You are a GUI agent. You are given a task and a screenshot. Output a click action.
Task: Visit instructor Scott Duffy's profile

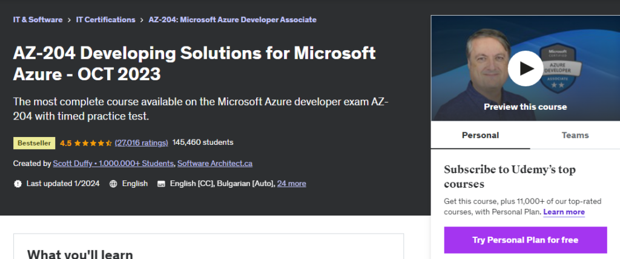coord(113,163)
